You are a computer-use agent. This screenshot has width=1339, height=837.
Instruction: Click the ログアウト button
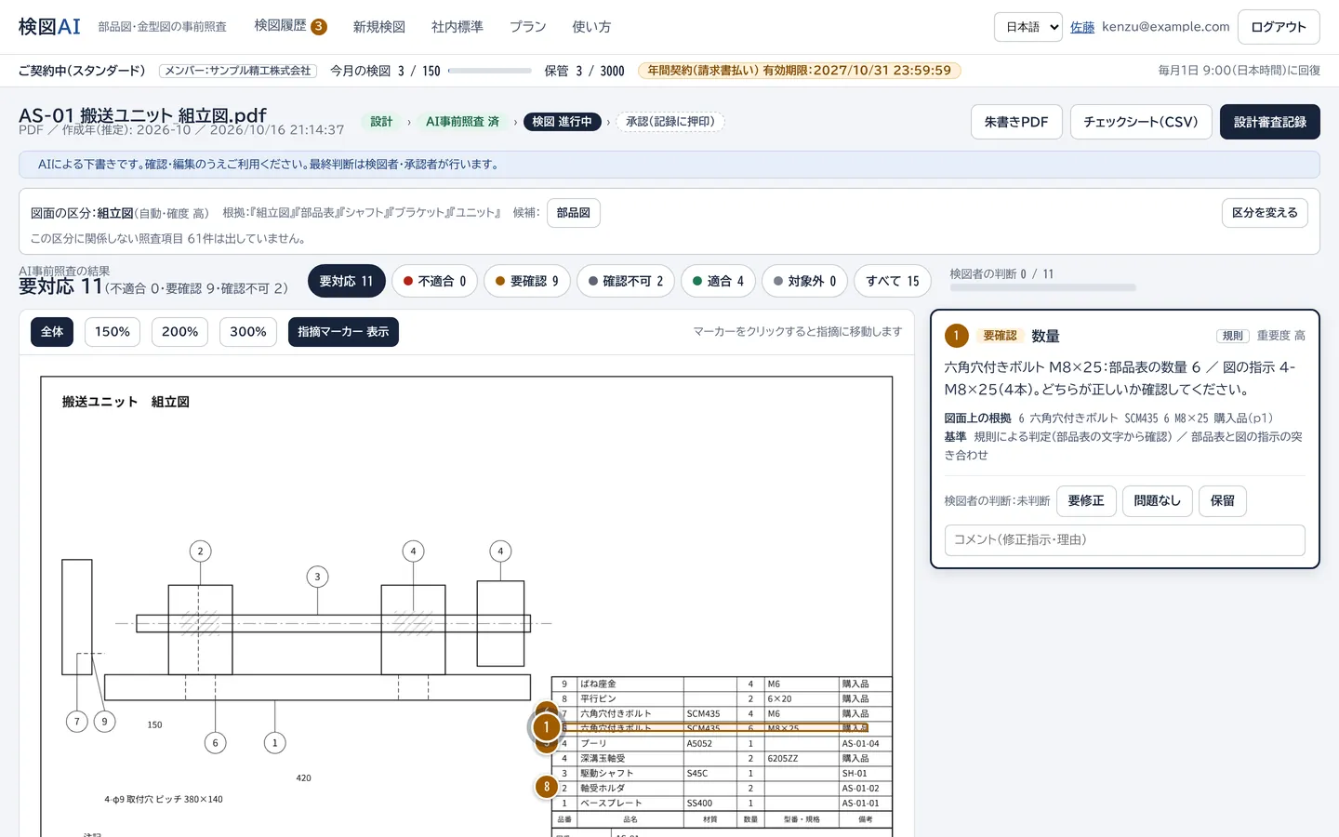pyautogui.click(x=1279, y=27)
